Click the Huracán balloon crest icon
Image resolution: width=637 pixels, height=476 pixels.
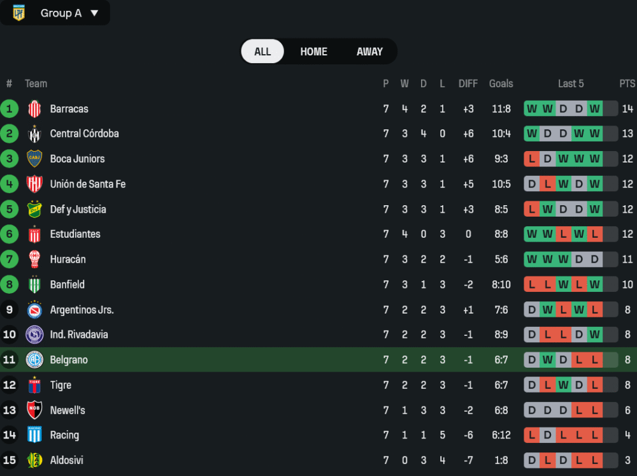(34, 259)
